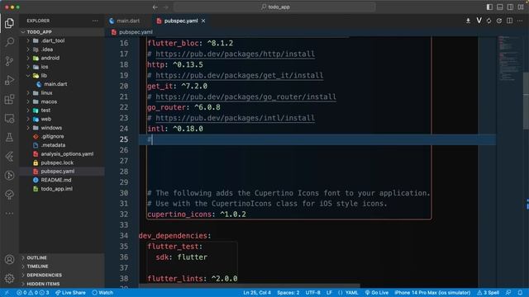Screen dimensions: 529x297
Task: Open Source Control view
Action: (x=9, y=61)
